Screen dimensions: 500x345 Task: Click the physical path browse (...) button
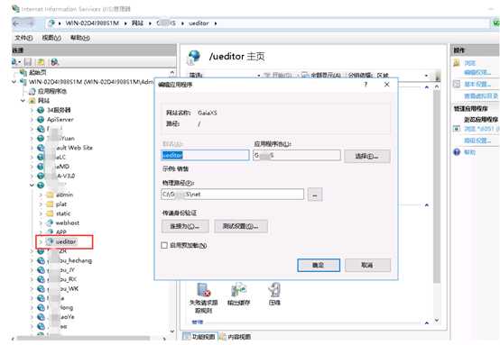pyautogui.click(x=315, y=195)
